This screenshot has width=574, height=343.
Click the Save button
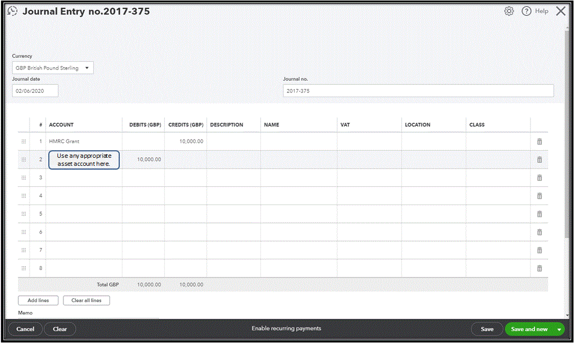pyautogui.click(x=487, y=329)
